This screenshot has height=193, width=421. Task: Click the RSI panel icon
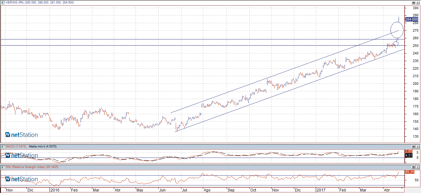3,167
